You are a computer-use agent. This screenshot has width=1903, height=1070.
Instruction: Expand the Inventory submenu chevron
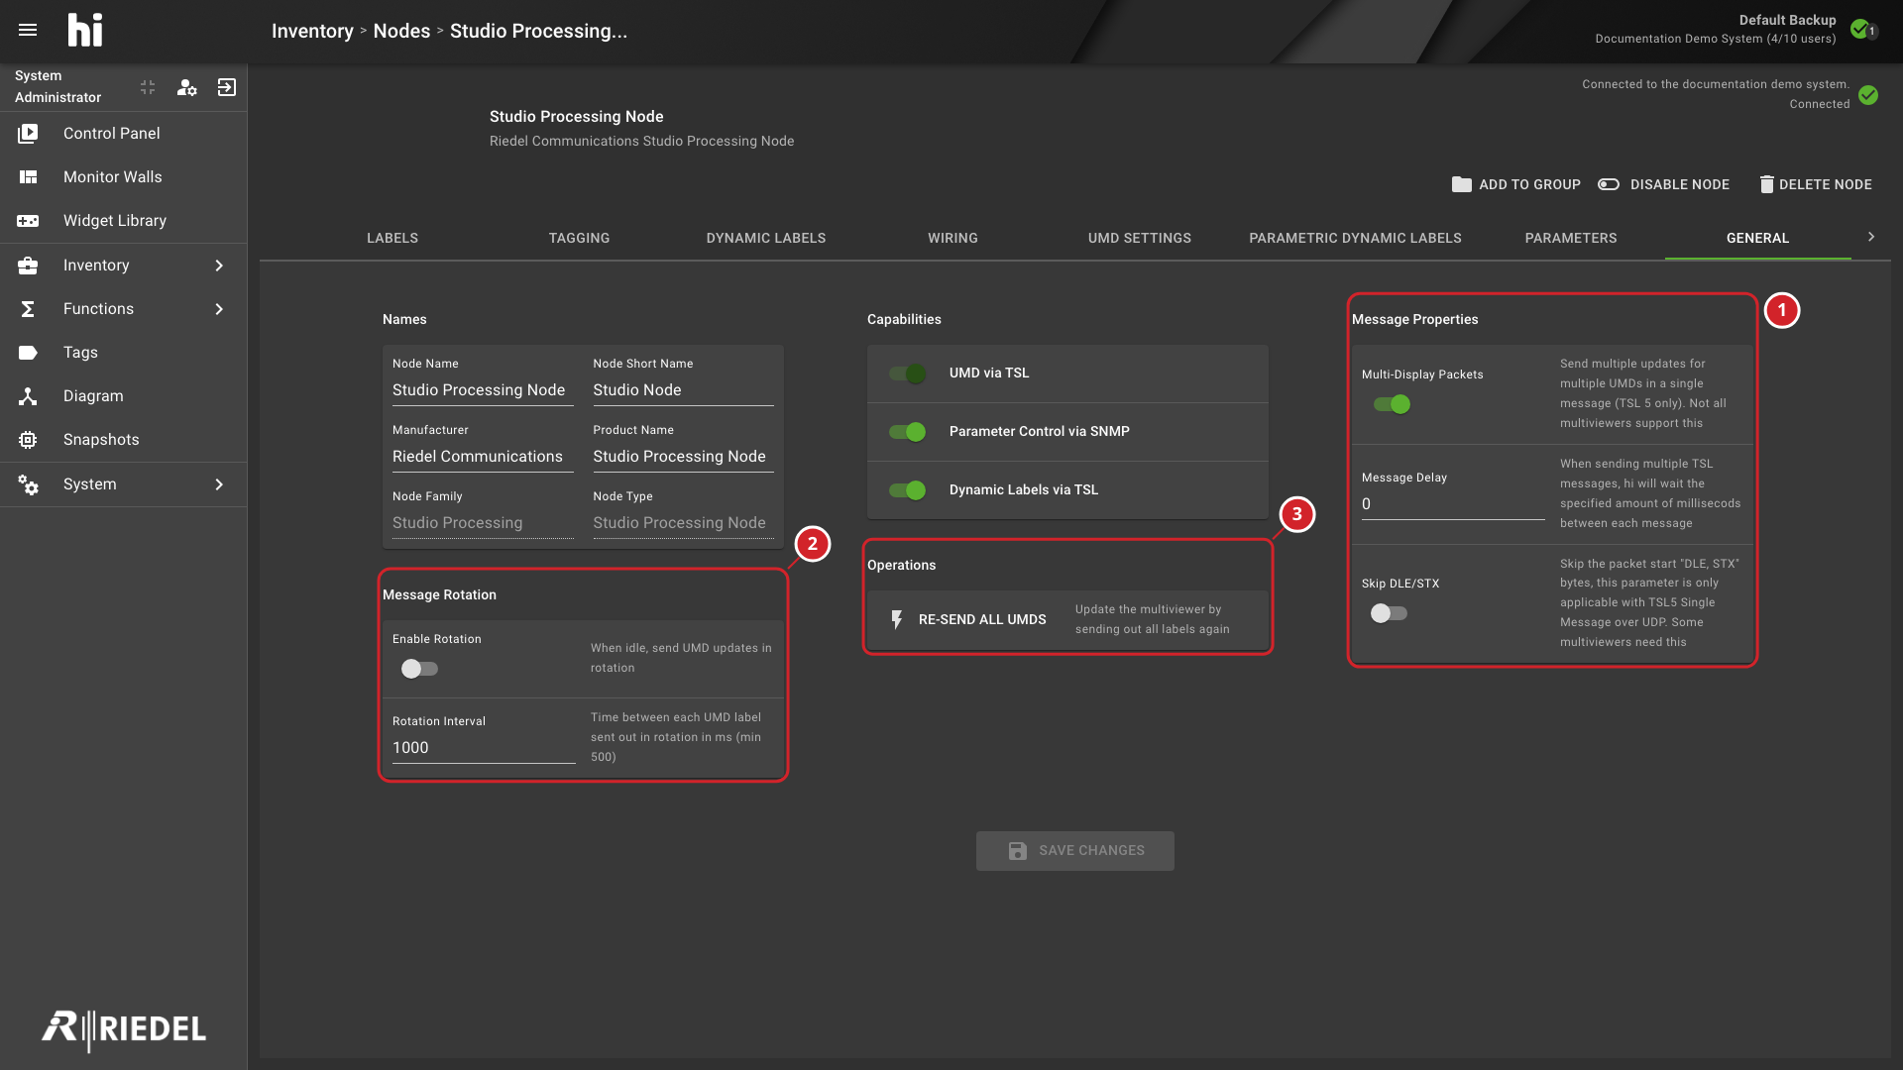[x=219, y=265]
